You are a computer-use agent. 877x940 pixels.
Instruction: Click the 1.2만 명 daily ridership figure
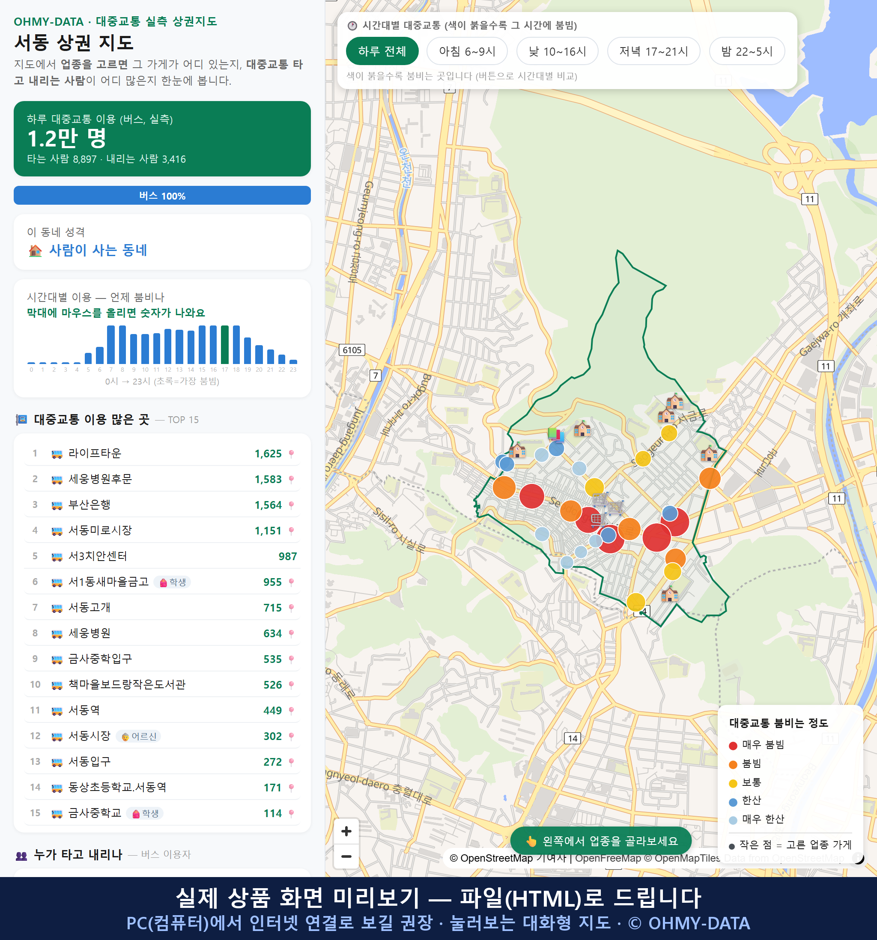tap(67, 139)
